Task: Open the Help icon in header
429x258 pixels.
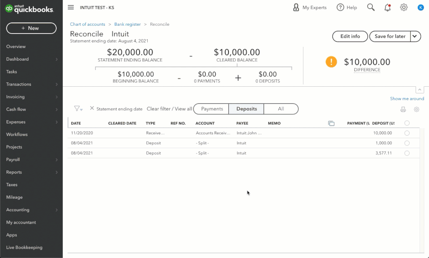Action: click(x=341, y=7)
